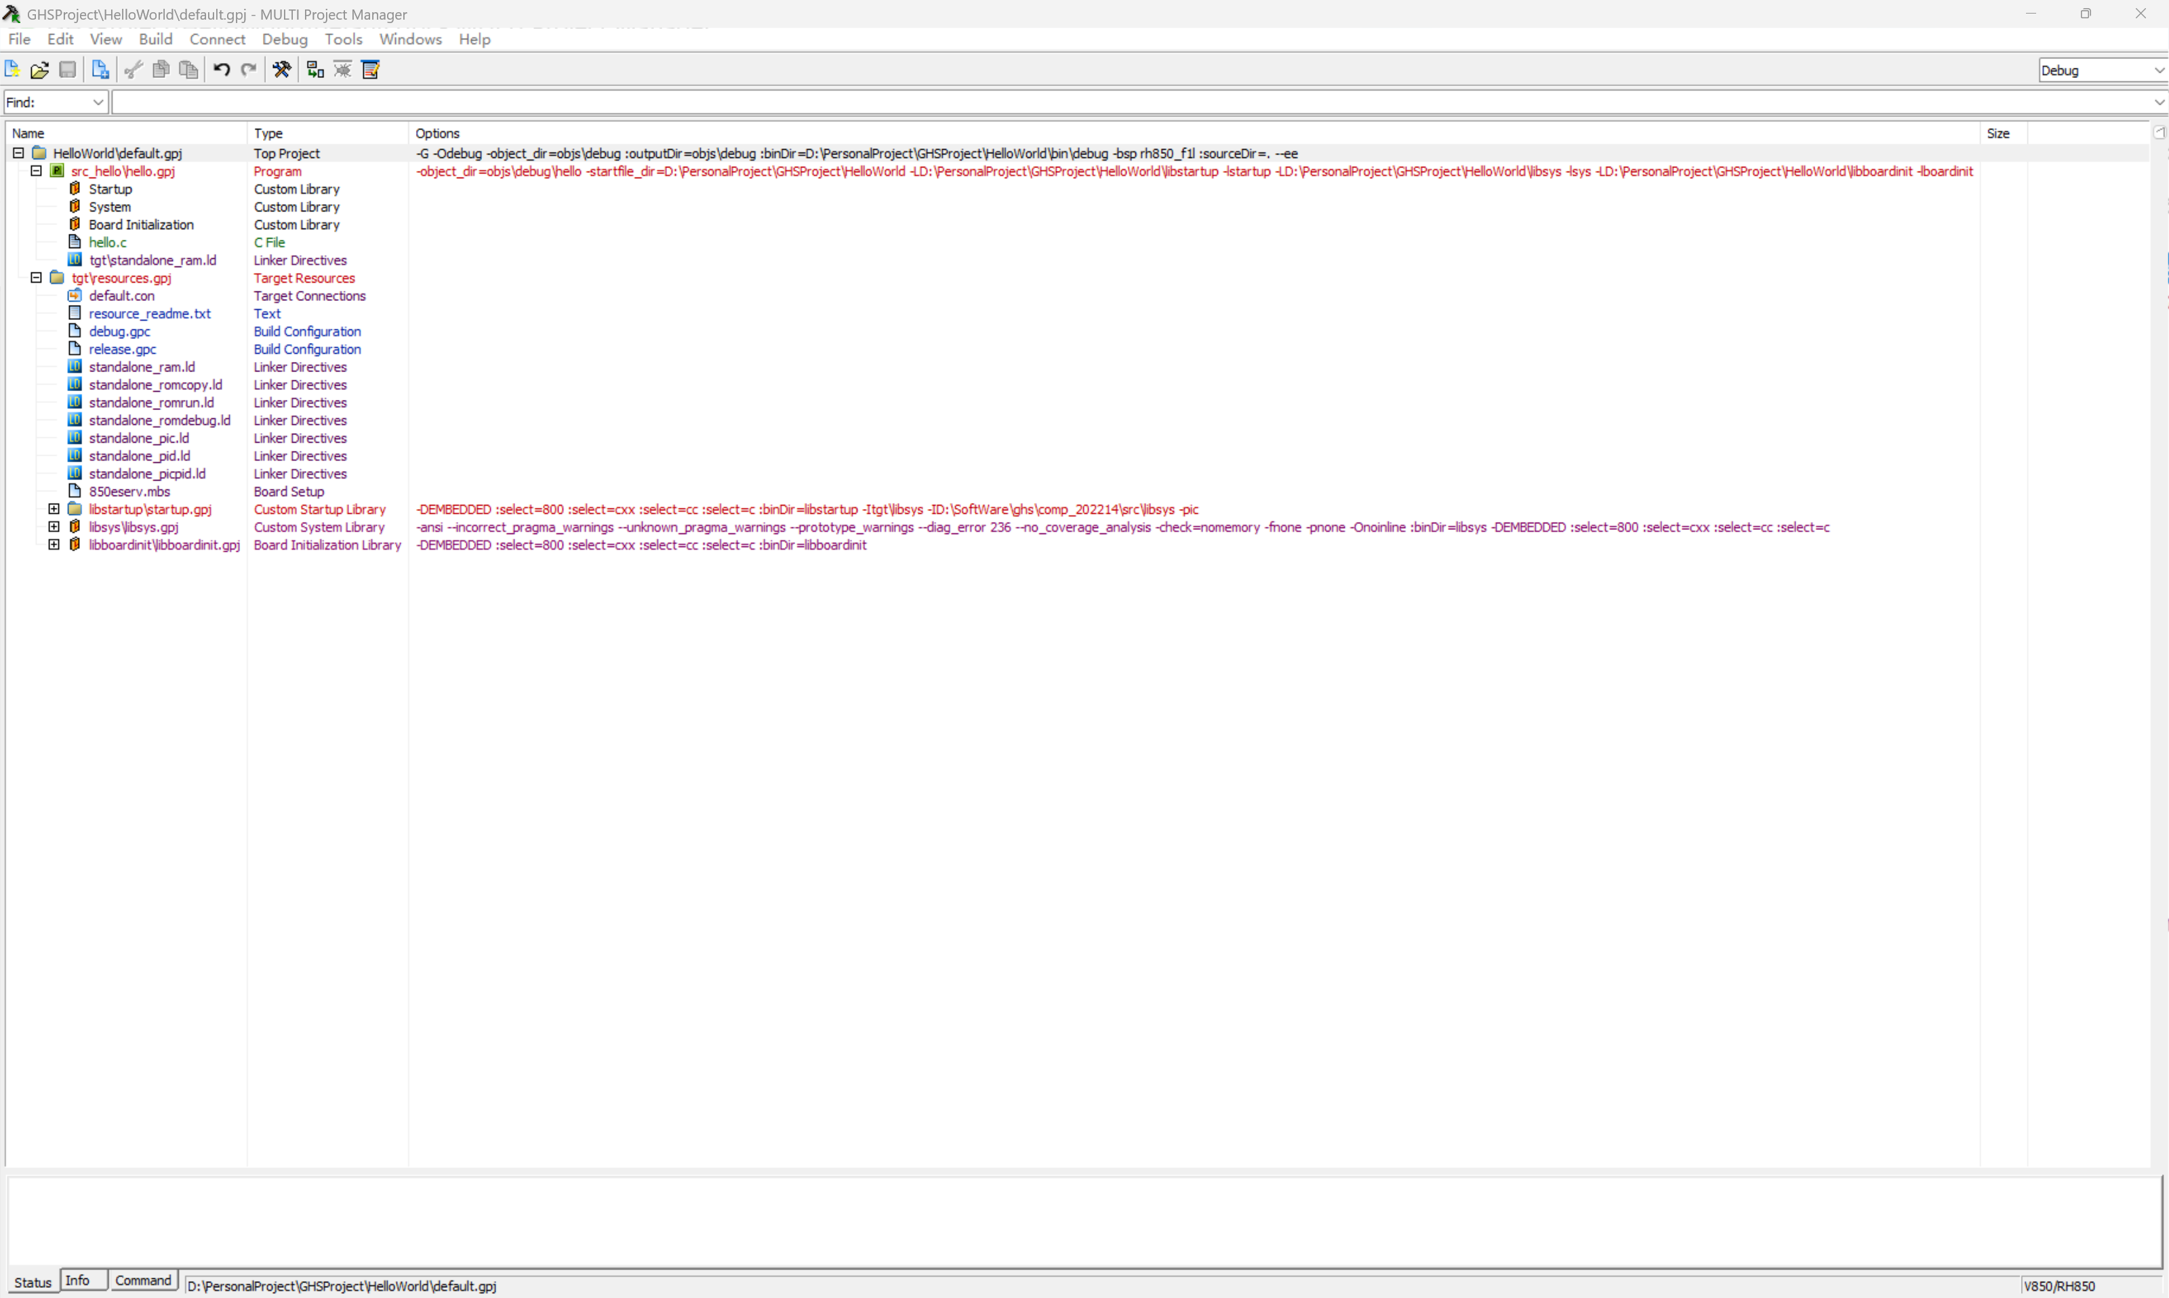Select hello.c in the project tree
This screenshot has height=1298, width=2169.
(108, 242)
